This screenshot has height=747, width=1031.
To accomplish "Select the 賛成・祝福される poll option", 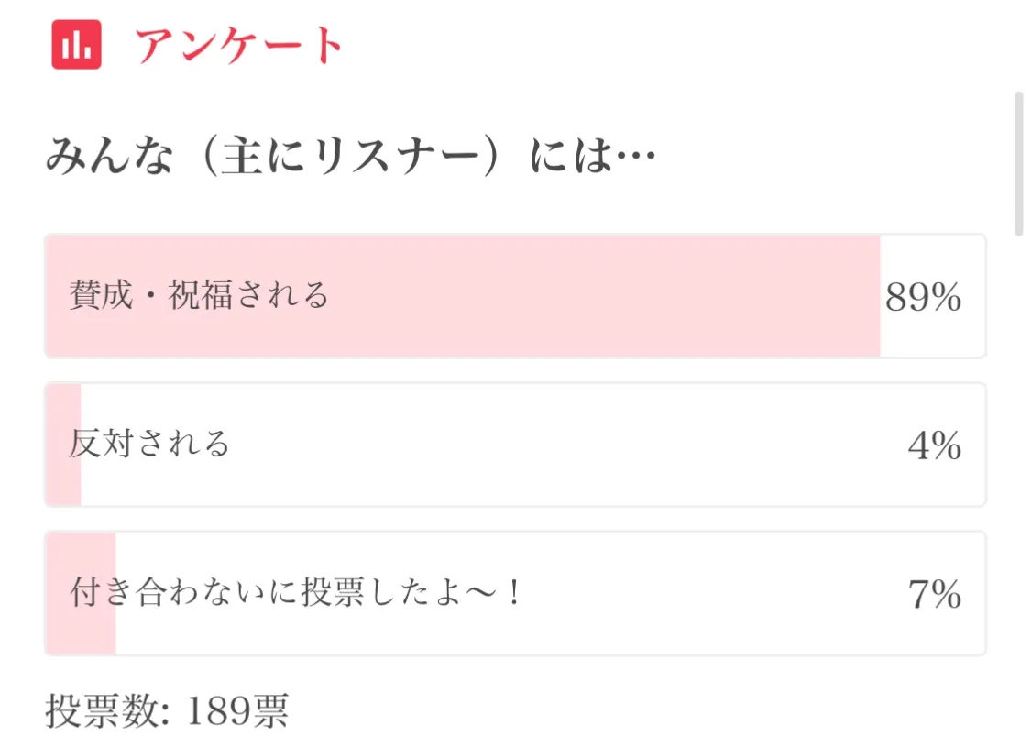I will [199, 296].
